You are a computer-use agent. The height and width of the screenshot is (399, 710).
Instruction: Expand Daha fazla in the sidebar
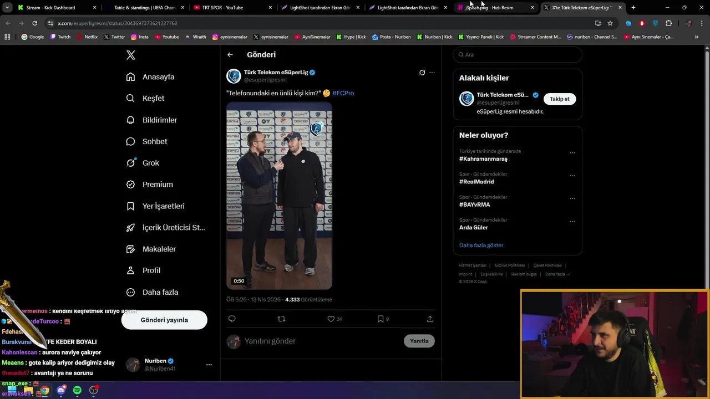[x=152, y=292]
